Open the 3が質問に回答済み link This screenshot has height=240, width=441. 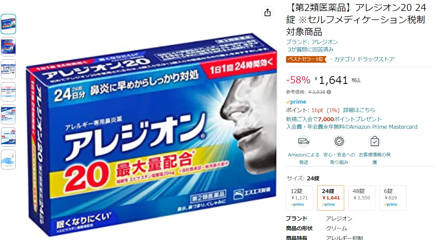point(311,50)
